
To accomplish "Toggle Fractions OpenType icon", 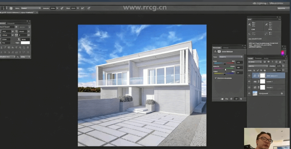I will 28,52.
